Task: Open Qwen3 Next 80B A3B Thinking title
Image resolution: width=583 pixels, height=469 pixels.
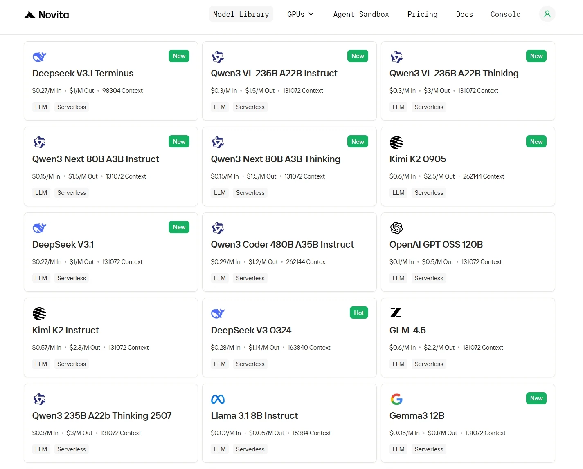Action: 276,159
